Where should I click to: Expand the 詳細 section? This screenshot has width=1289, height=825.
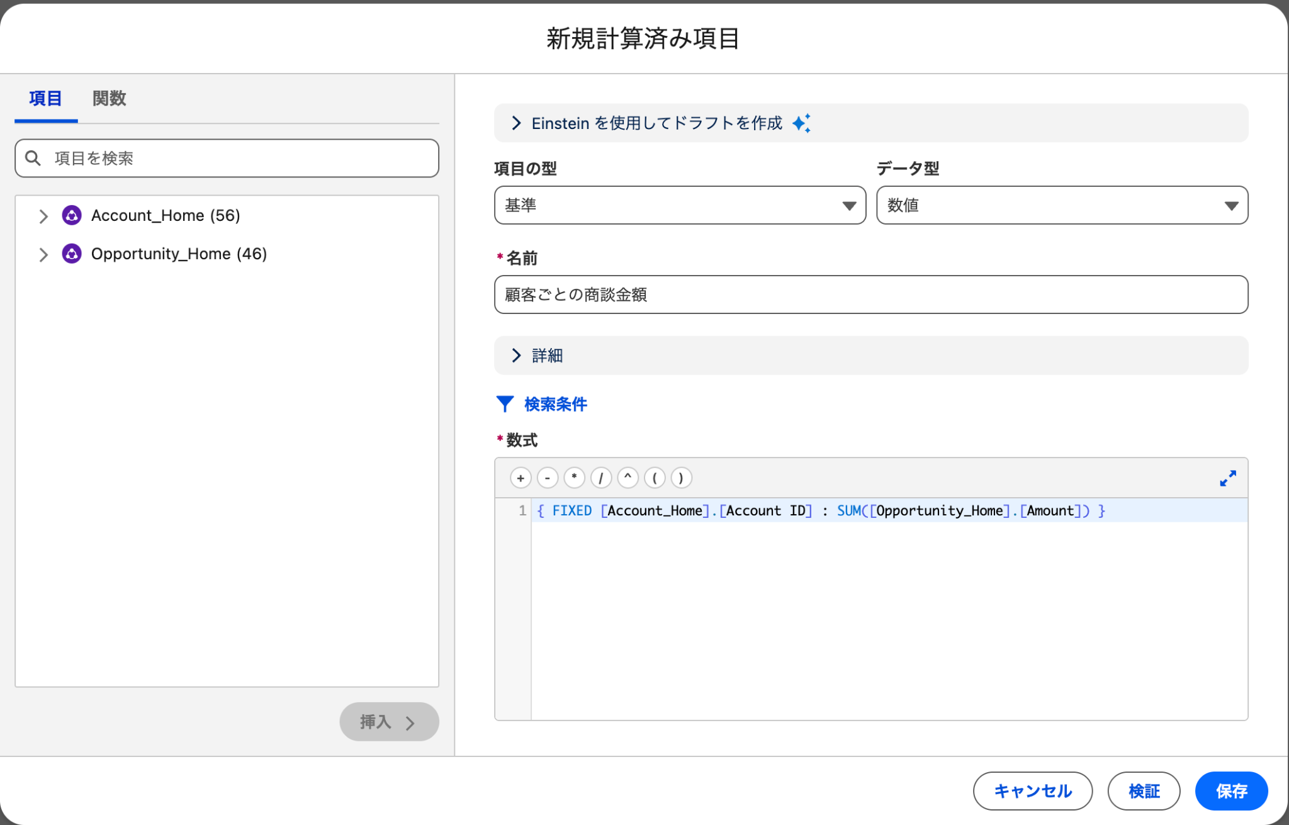coord(516,356)
